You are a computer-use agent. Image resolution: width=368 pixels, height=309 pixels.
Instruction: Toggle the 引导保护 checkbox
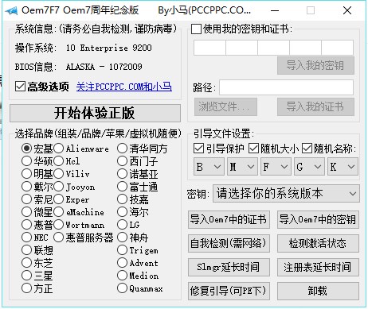point(198,149)
